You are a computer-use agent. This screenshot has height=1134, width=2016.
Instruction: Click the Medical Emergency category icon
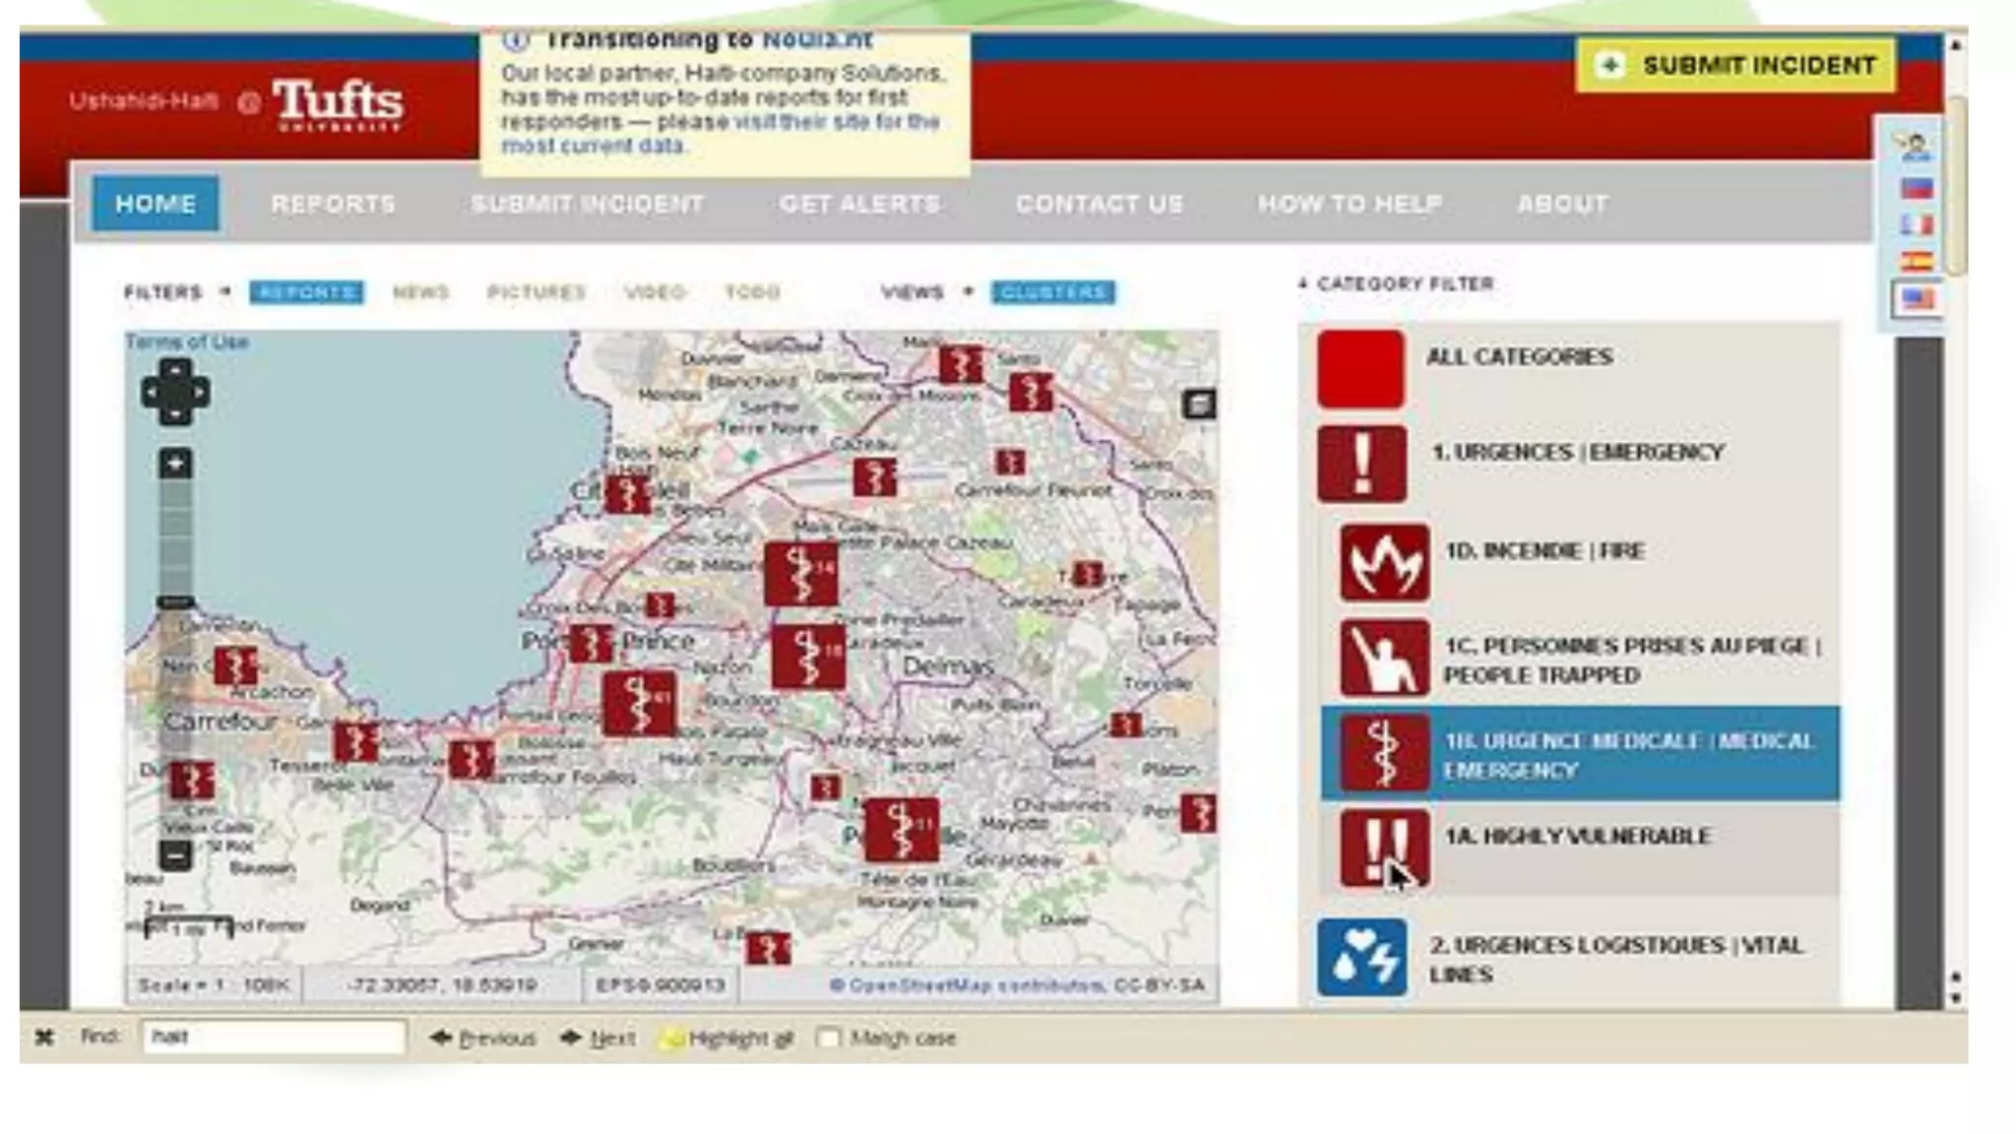tap(1383, 753)
